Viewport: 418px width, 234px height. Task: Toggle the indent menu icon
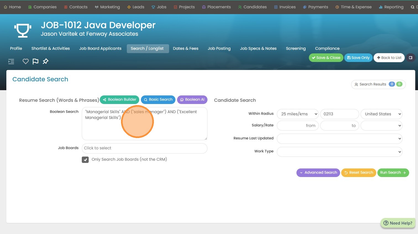pos(11,61)
